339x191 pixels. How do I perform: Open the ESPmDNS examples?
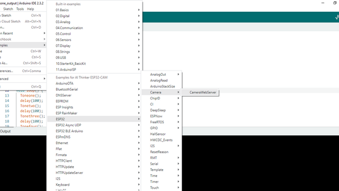pyautogui.click(x=94, y=137)
